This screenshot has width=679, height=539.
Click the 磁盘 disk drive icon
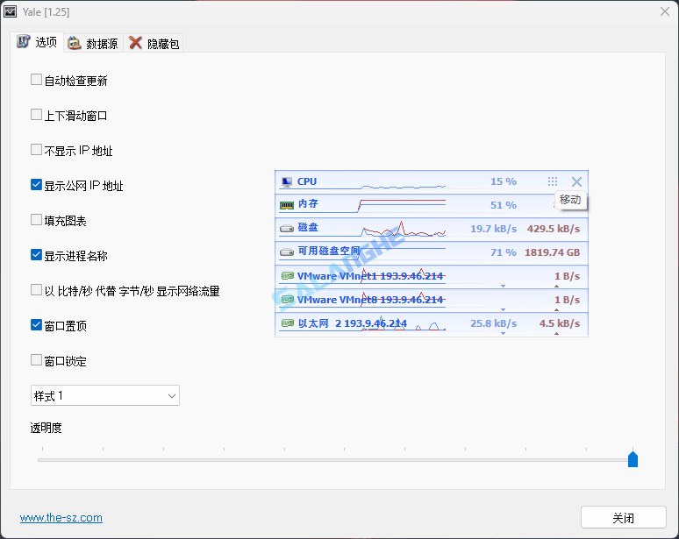click(x=287, y=228)
